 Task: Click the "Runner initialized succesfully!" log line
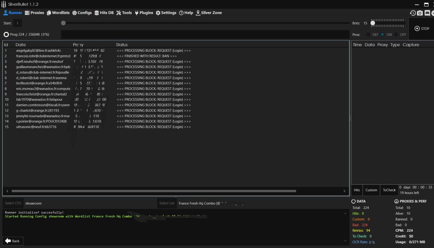click(34, 212)
